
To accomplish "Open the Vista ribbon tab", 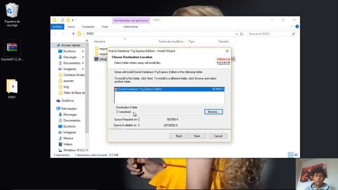I will pyautogui.click(x=105, y=27).
